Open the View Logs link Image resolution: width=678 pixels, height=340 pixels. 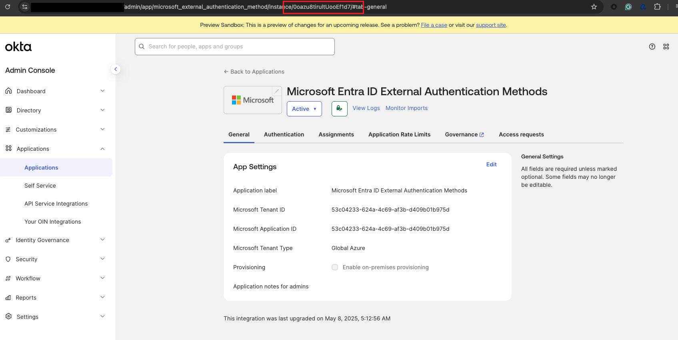(366, 108)
